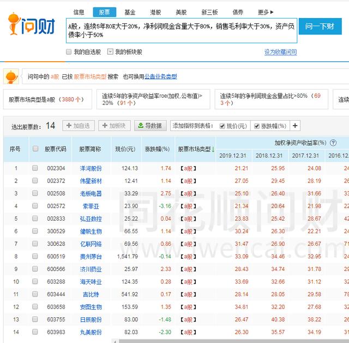Click the 加板块 button
Screen dimensions: 349x343
click(x=115, y=126)
